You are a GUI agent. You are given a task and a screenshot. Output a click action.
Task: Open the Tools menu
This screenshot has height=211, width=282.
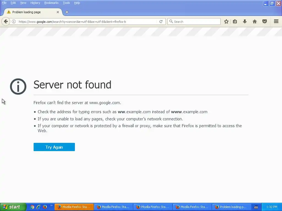pyautogui.click(x=66, y=3)
